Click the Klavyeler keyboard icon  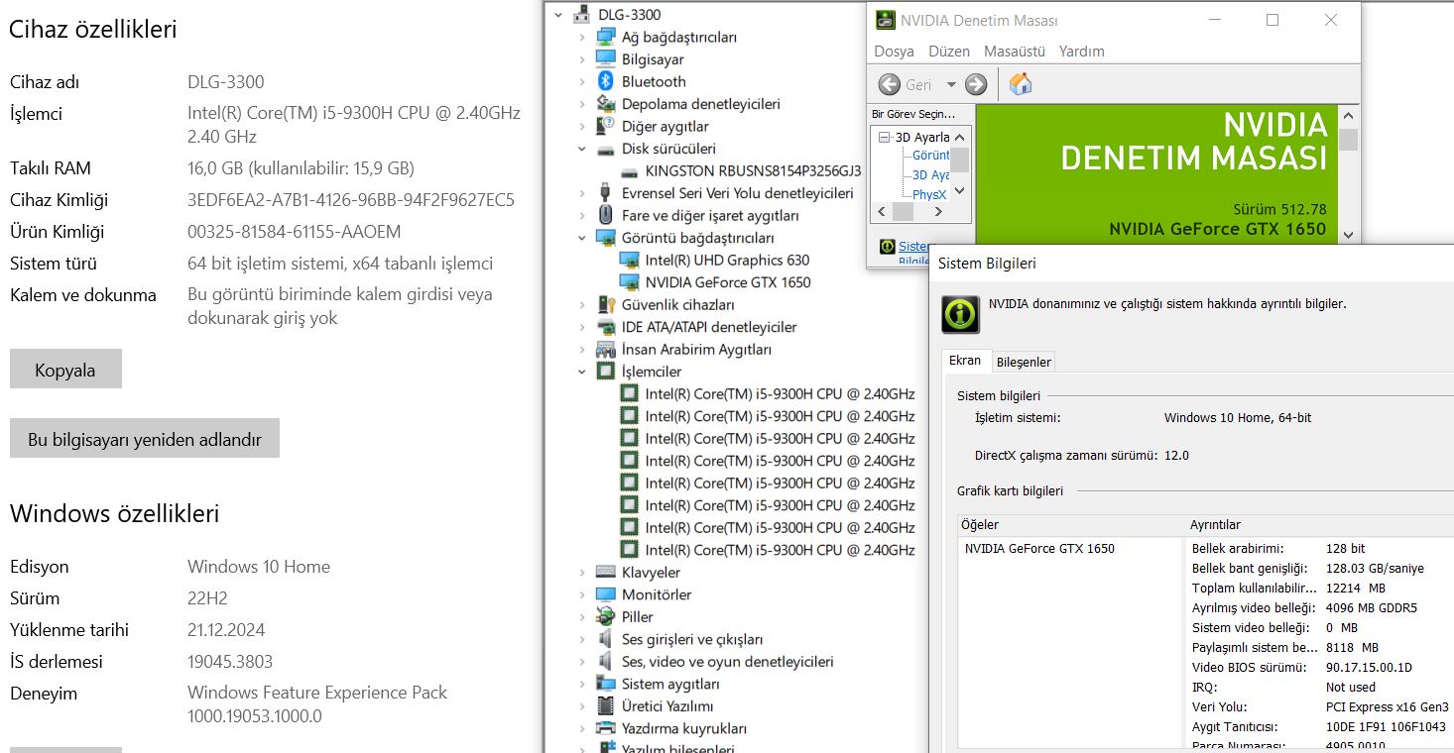(606, 572)
